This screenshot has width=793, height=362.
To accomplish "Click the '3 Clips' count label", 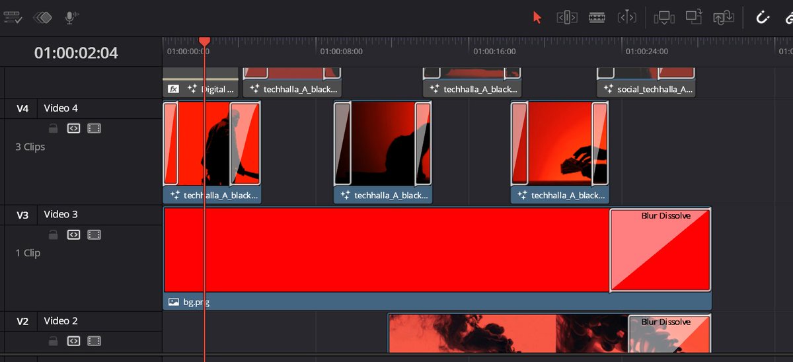I will pyautogui.click(x=30, y=147).
